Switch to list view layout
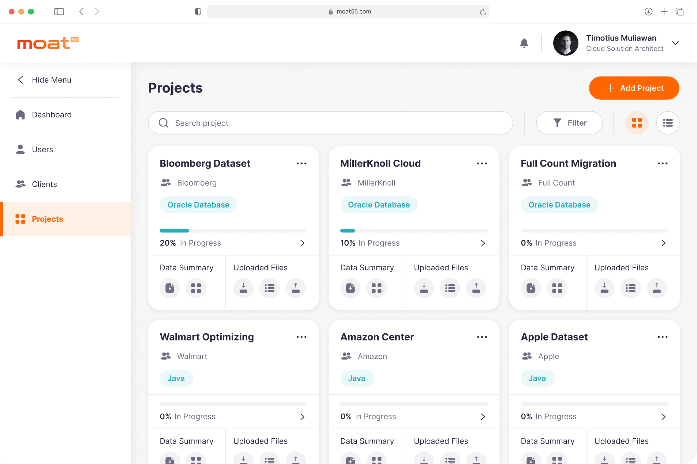The height and width of the screenshot is (464, 697). [668, 123]
